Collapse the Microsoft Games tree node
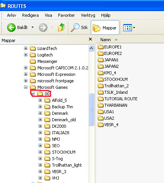The width and height of the screenshot is (164, 183). pos(26,87)
